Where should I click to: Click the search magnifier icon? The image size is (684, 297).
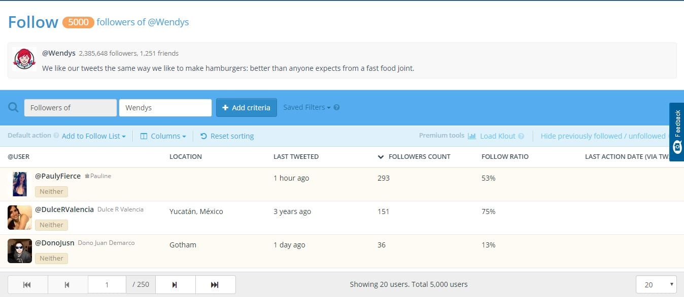click(x=14, y=107)
